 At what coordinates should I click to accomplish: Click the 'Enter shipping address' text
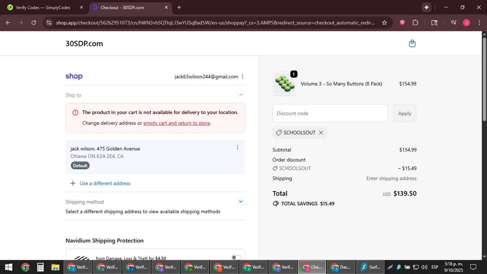391,178
